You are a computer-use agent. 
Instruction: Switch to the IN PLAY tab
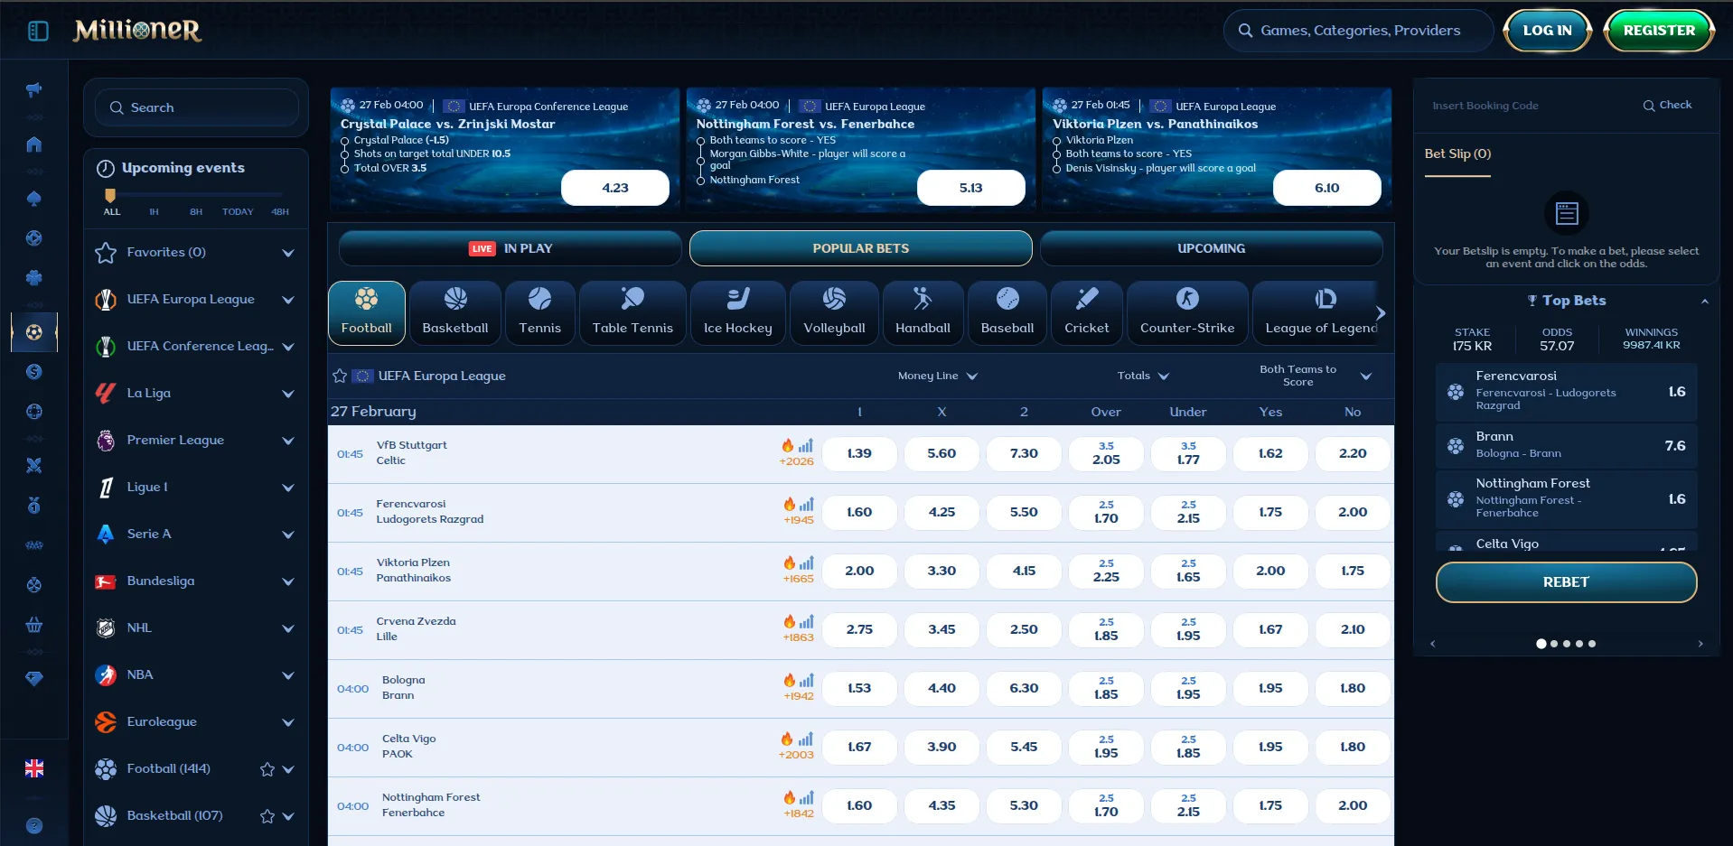point(511,248)
